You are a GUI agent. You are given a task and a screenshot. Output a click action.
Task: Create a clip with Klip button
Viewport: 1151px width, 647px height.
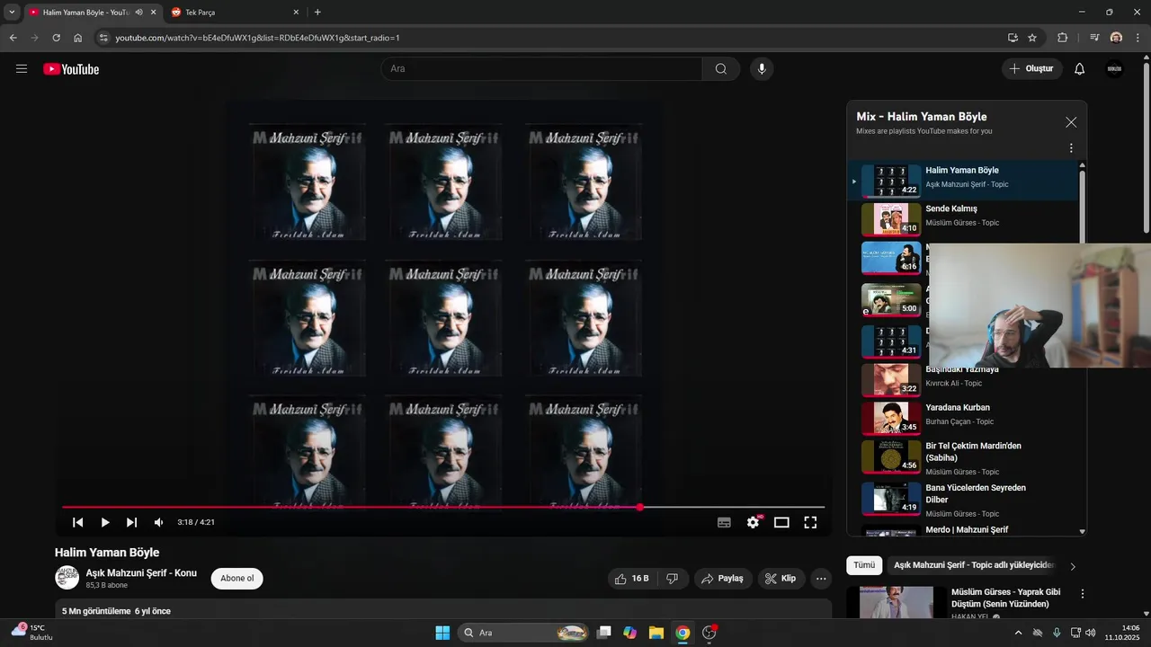click(x=781, y=579)
